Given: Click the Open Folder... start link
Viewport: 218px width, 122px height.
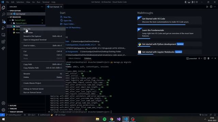Looking at the screenshot, I should point(69,24).
